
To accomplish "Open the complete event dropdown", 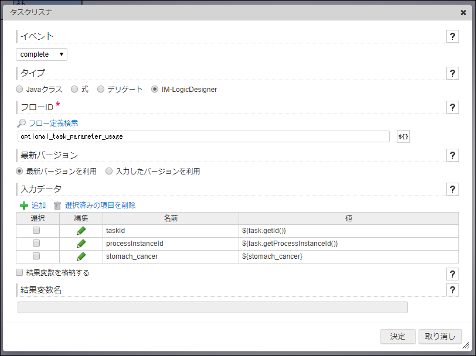I will (41, 54).
